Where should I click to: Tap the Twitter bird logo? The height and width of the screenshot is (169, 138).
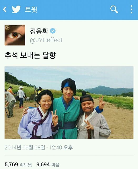click(16, 9)
